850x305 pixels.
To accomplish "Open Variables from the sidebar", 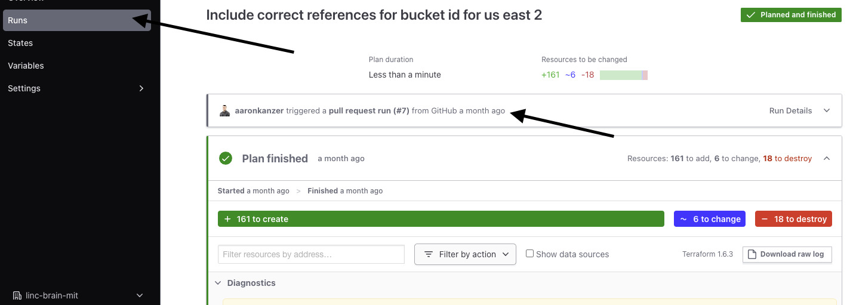I will [x=26, y=66].
